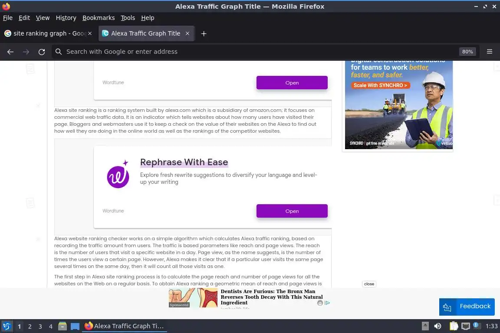Image resolution: width=500 pixels, height=333 pixels.
Task: Click the paragraph beginning 'Alexa site ranking is'
Action: (185, 121)
